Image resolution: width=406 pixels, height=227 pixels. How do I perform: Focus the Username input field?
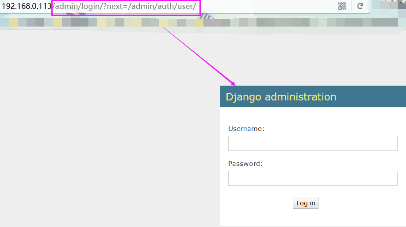pos(313,143)
